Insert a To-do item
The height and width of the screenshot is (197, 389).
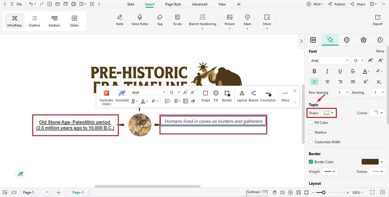(x=178, y=20)
